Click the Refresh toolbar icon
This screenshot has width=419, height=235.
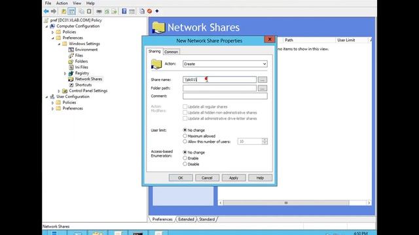(107, 11)
